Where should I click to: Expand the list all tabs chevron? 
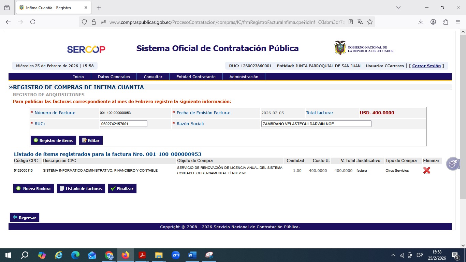click(398, 8)
